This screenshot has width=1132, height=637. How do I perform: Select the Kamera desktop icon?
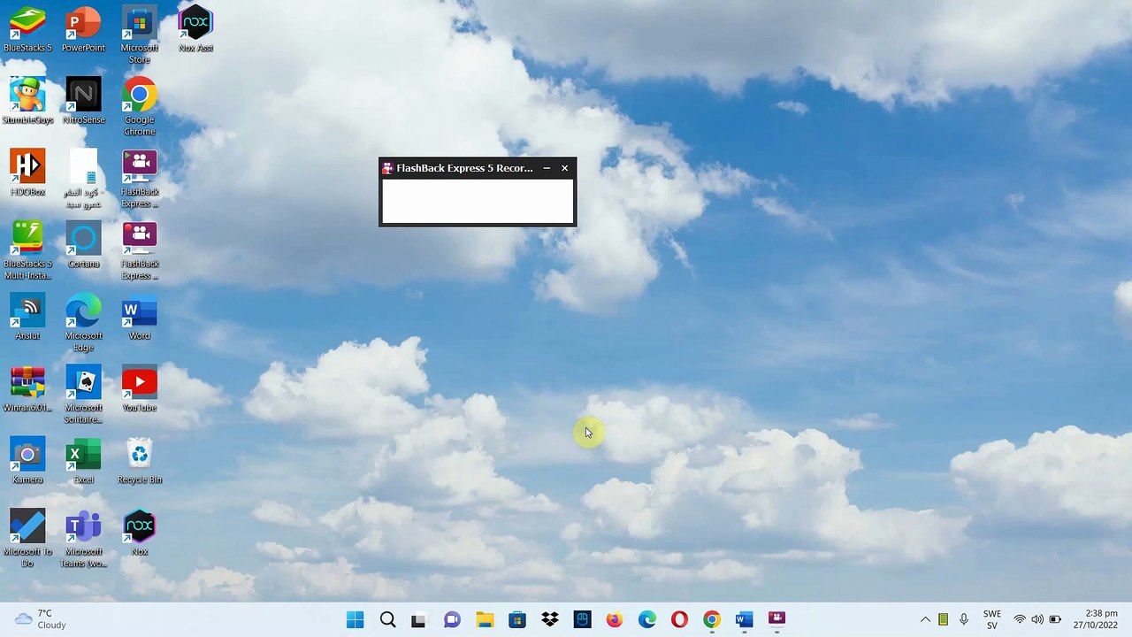pyautogui.click(x=27, y=462)
